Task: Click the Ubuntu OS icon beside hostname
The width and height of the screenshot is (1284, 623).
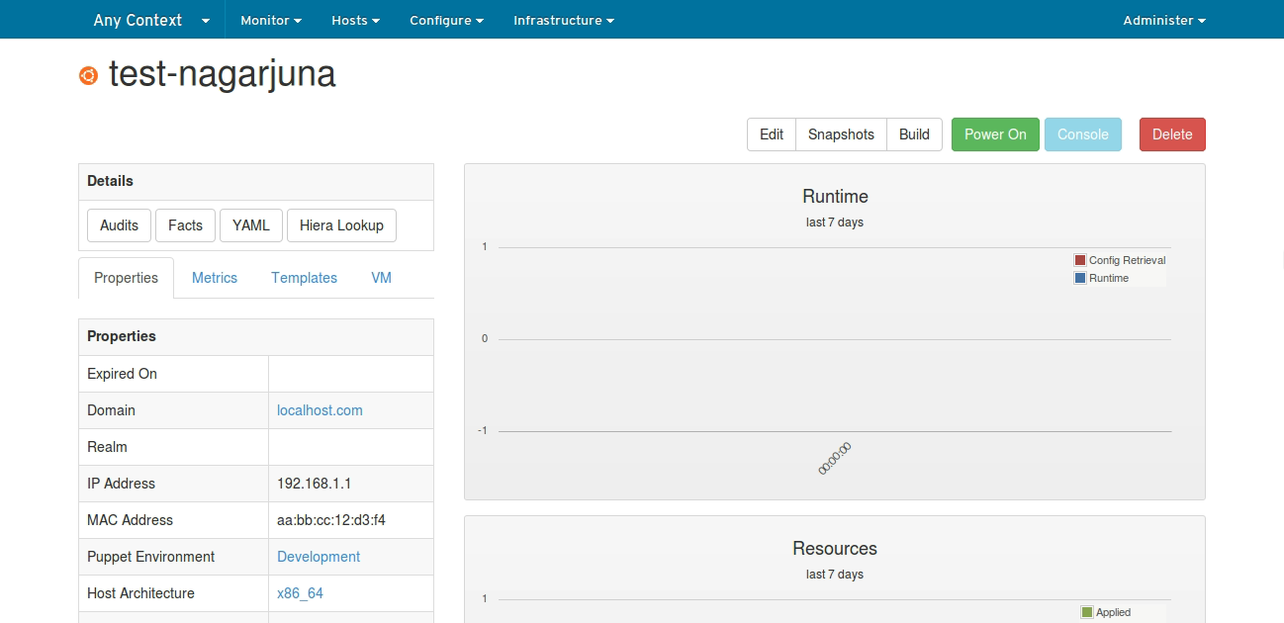Action: coord(88,75)
